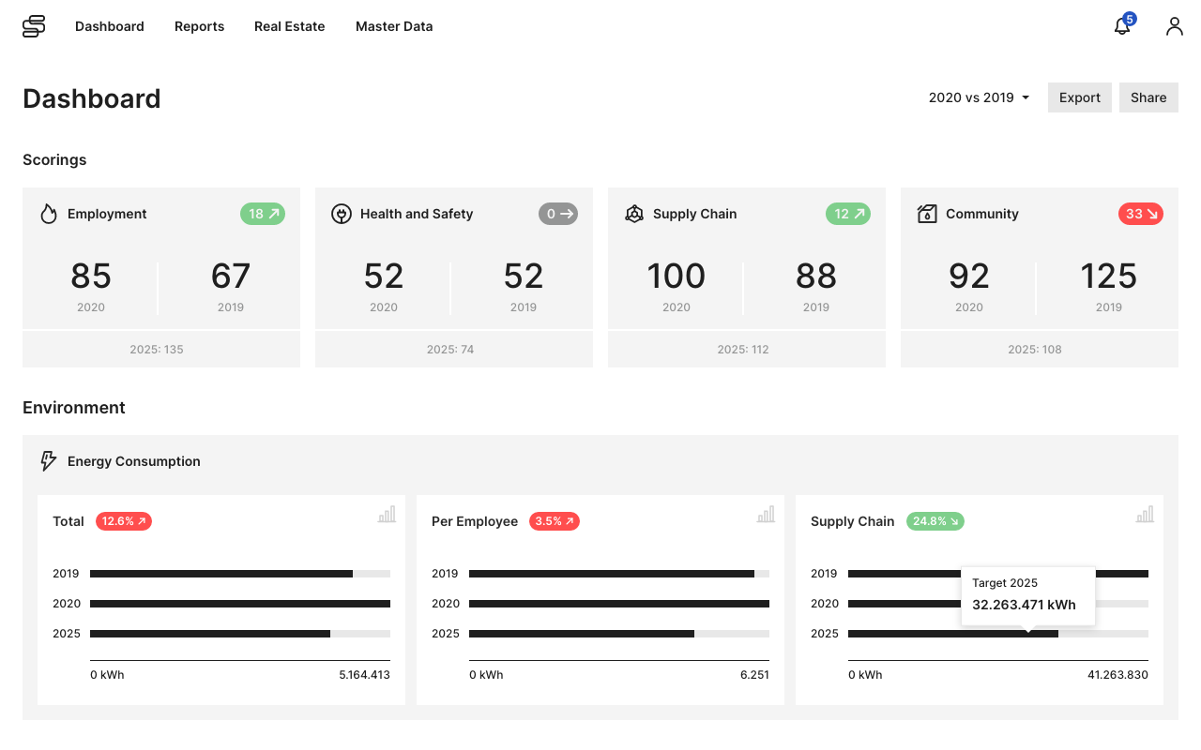Click the Community card icon
The height and width of the screenshot is (750, 1201).
click(x=927, y=214)
